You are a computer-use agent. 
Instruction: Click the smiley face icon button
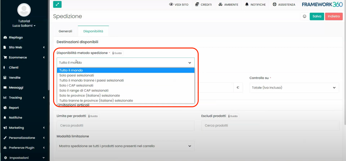(x=304, y=16)
